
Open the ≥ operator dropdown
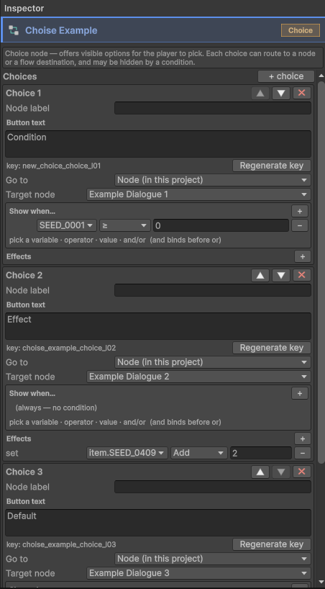[125, 225]
